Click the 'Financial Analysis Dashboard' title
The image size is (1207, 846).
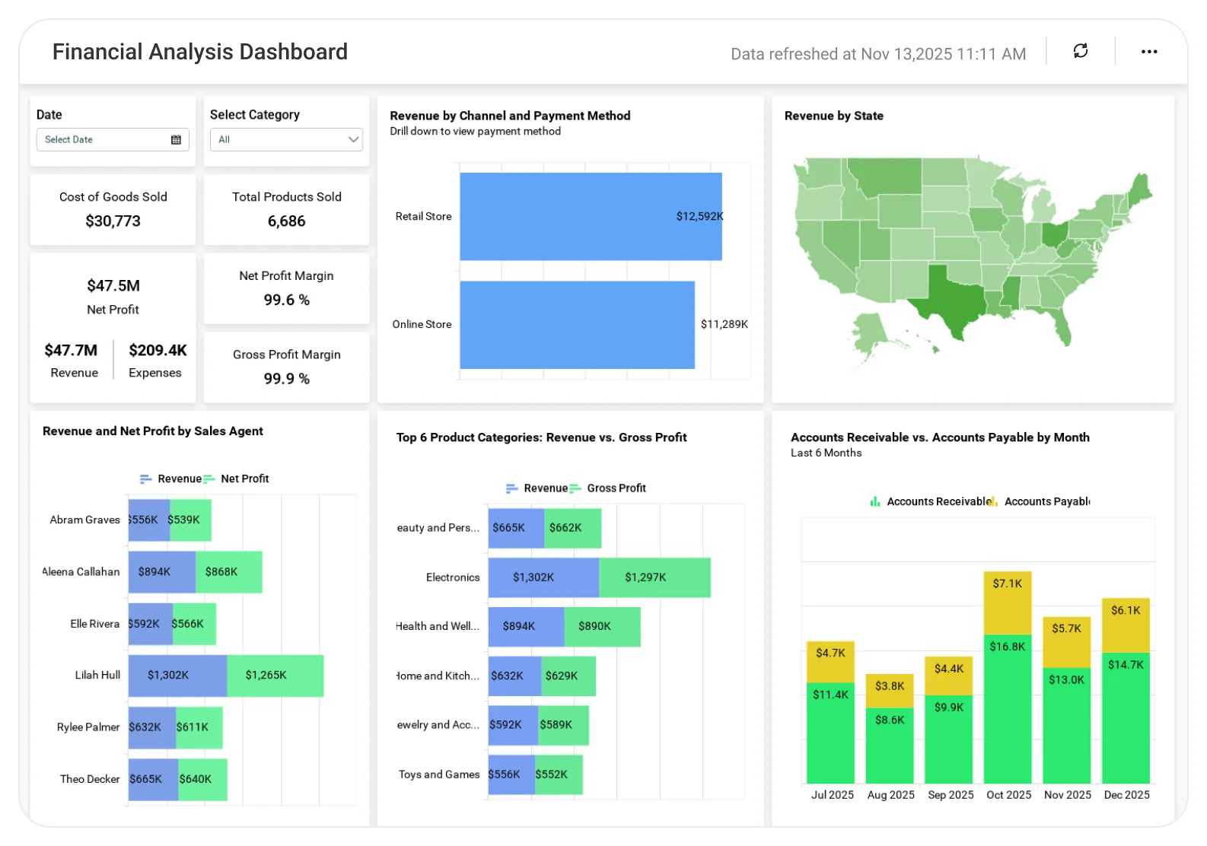(200, 52)
